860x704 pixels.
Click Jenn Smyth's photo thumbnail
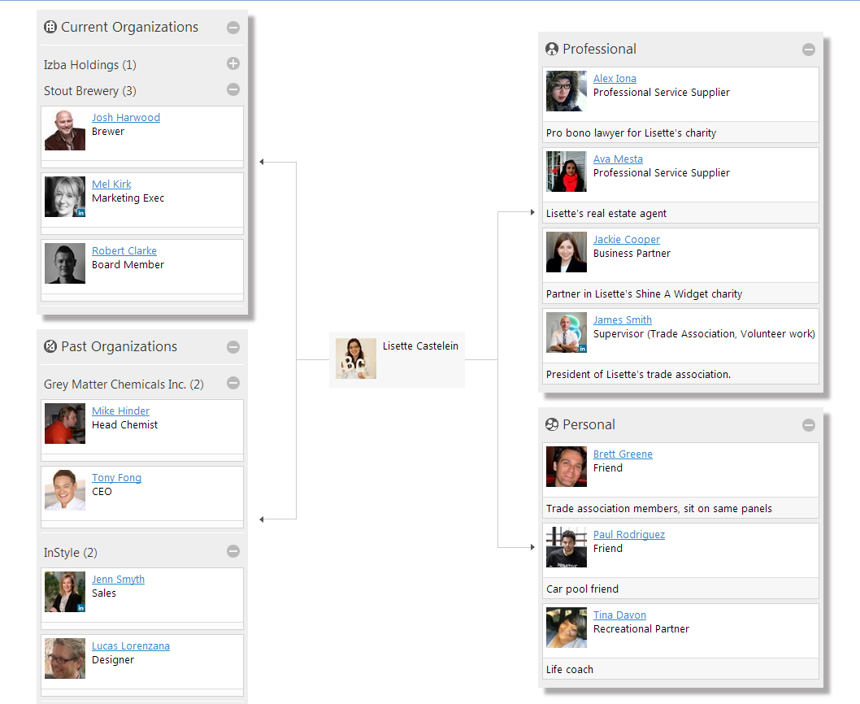click(x=65, y=592)
